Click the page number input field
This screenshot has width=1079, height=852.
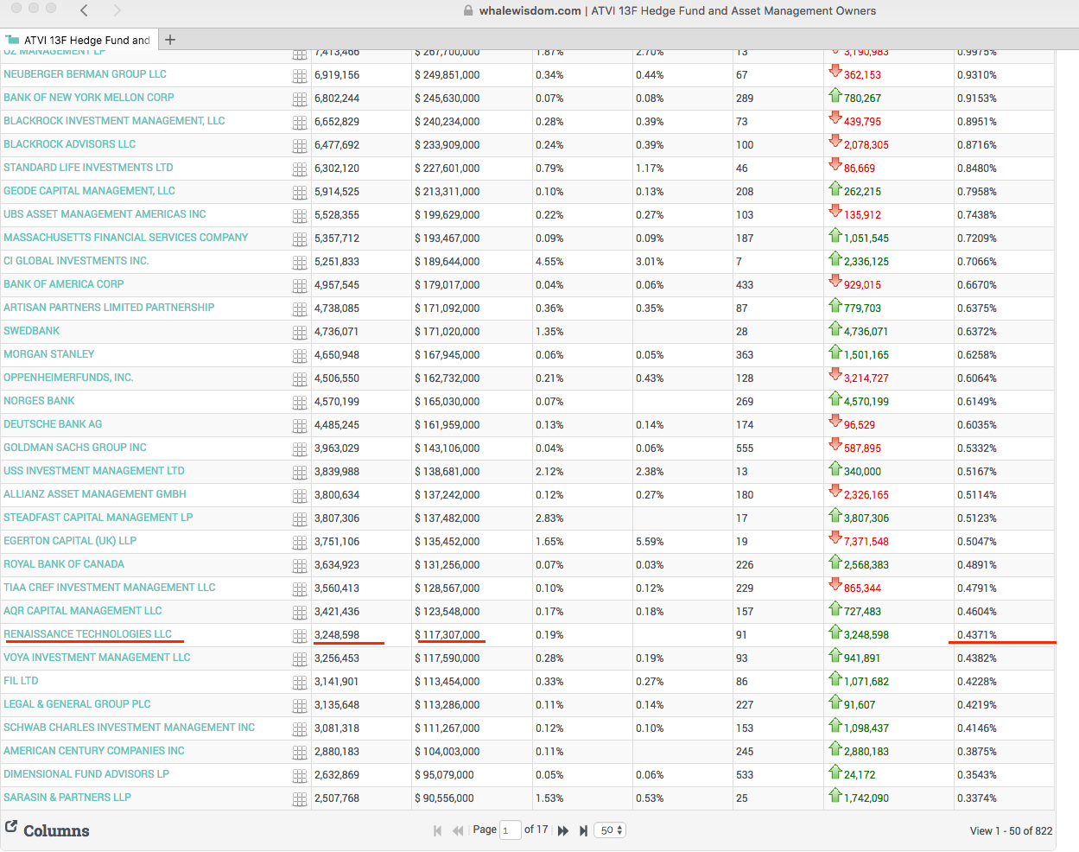[510, 830]
